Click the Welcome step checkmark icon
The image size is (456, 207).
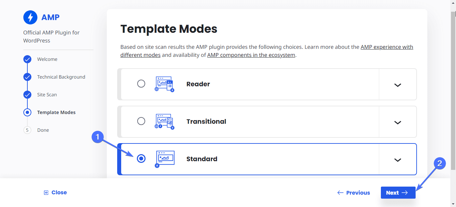pyautogui.click(x=27, y=59)
